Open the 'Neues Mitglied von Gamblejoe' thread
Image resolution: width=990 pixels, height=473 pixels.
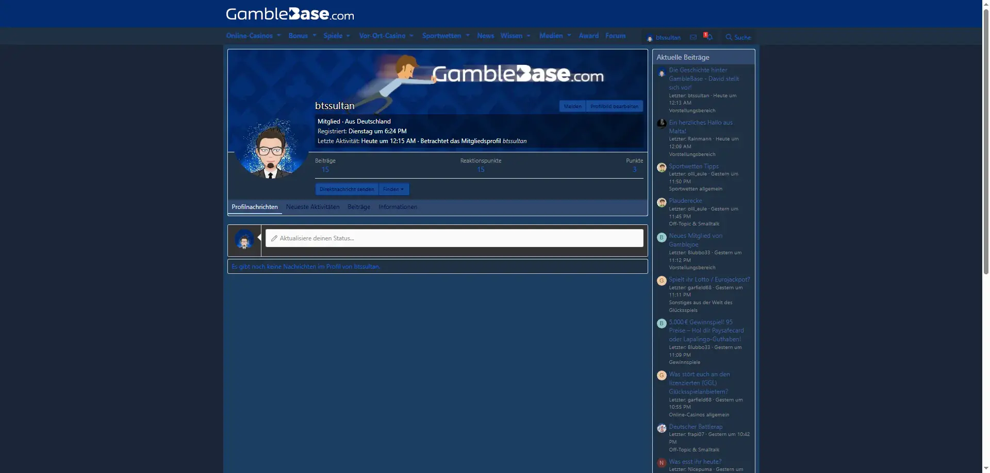[x=696, y=240]
